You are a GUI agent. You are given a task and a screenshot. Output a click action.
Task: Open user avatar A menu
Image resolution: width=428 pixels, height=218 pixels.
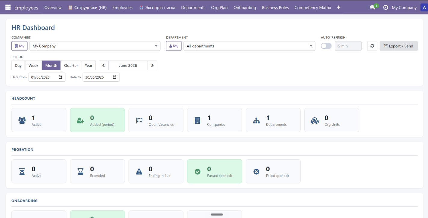point(424,8)
